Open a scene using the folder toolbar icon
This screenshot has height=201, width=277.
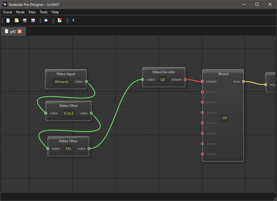[x=16, y=20]
